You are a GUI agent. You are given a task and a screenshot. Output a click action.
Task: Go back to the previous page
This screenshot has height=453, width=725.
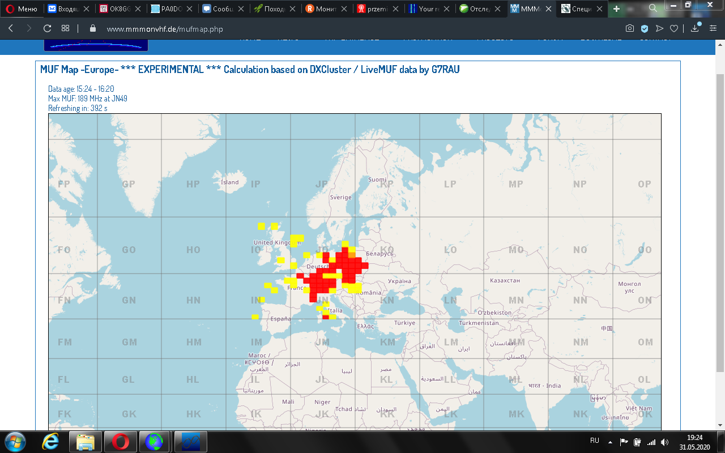coord(11,28)
